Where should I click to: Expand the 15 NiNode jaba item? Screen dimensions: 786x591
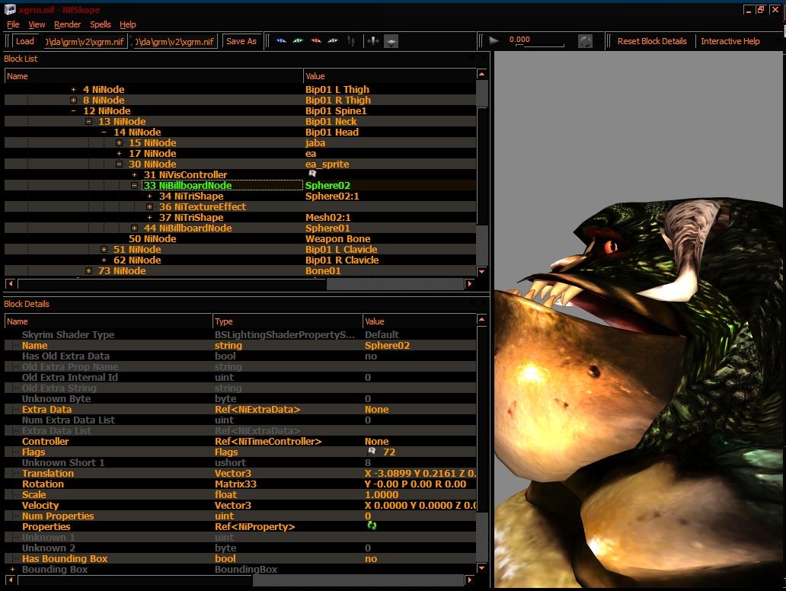120,143
